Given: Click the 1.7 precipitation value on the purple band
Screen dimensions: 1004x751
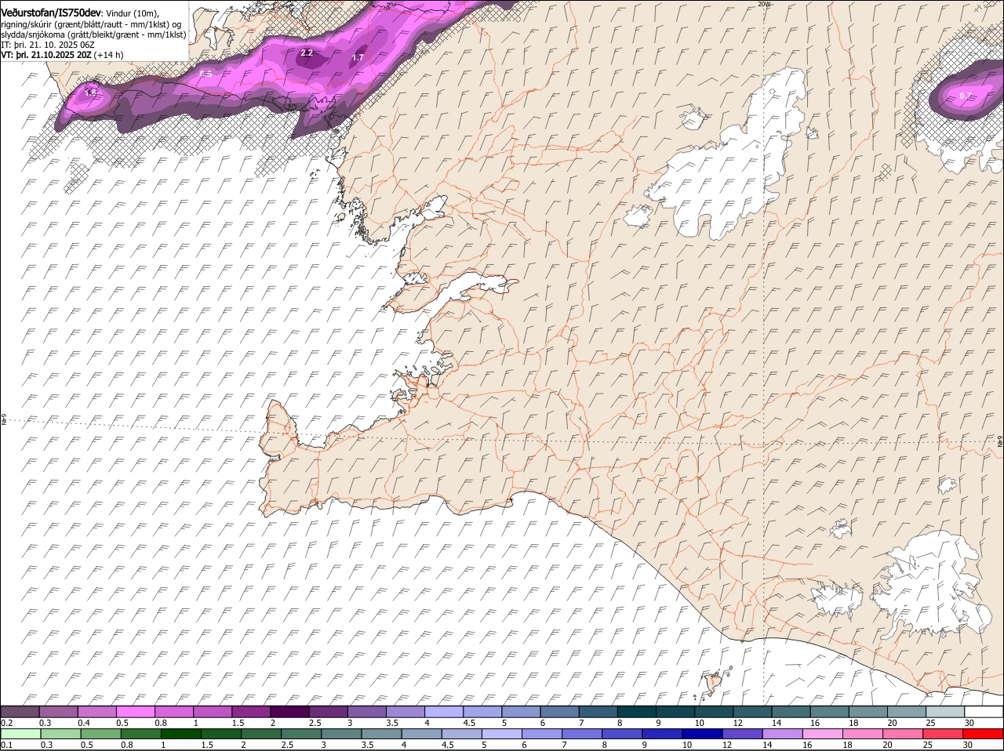Looking at the screenshot, I should pyautogui.click(x=358, y=57).
